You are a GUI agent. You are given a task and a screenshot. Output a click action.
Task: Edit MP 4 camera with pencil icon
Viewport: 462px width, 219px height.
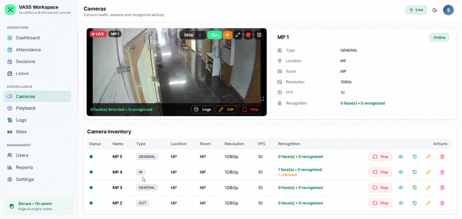429,172
